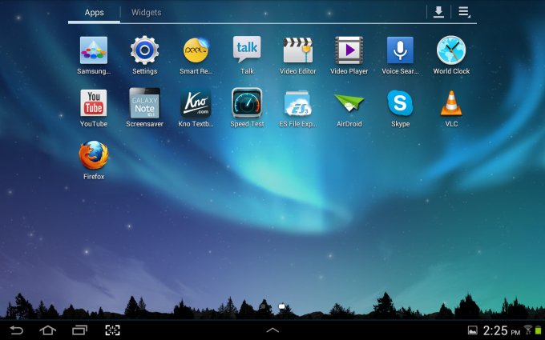Screen dimensions: 545x340
Task: Expand the mini apps tray arrow
Action: (x=272, y=330)
